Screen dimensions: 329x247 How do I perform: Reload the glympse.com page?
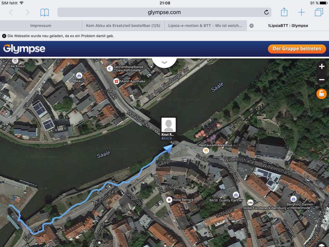(266, 13)
